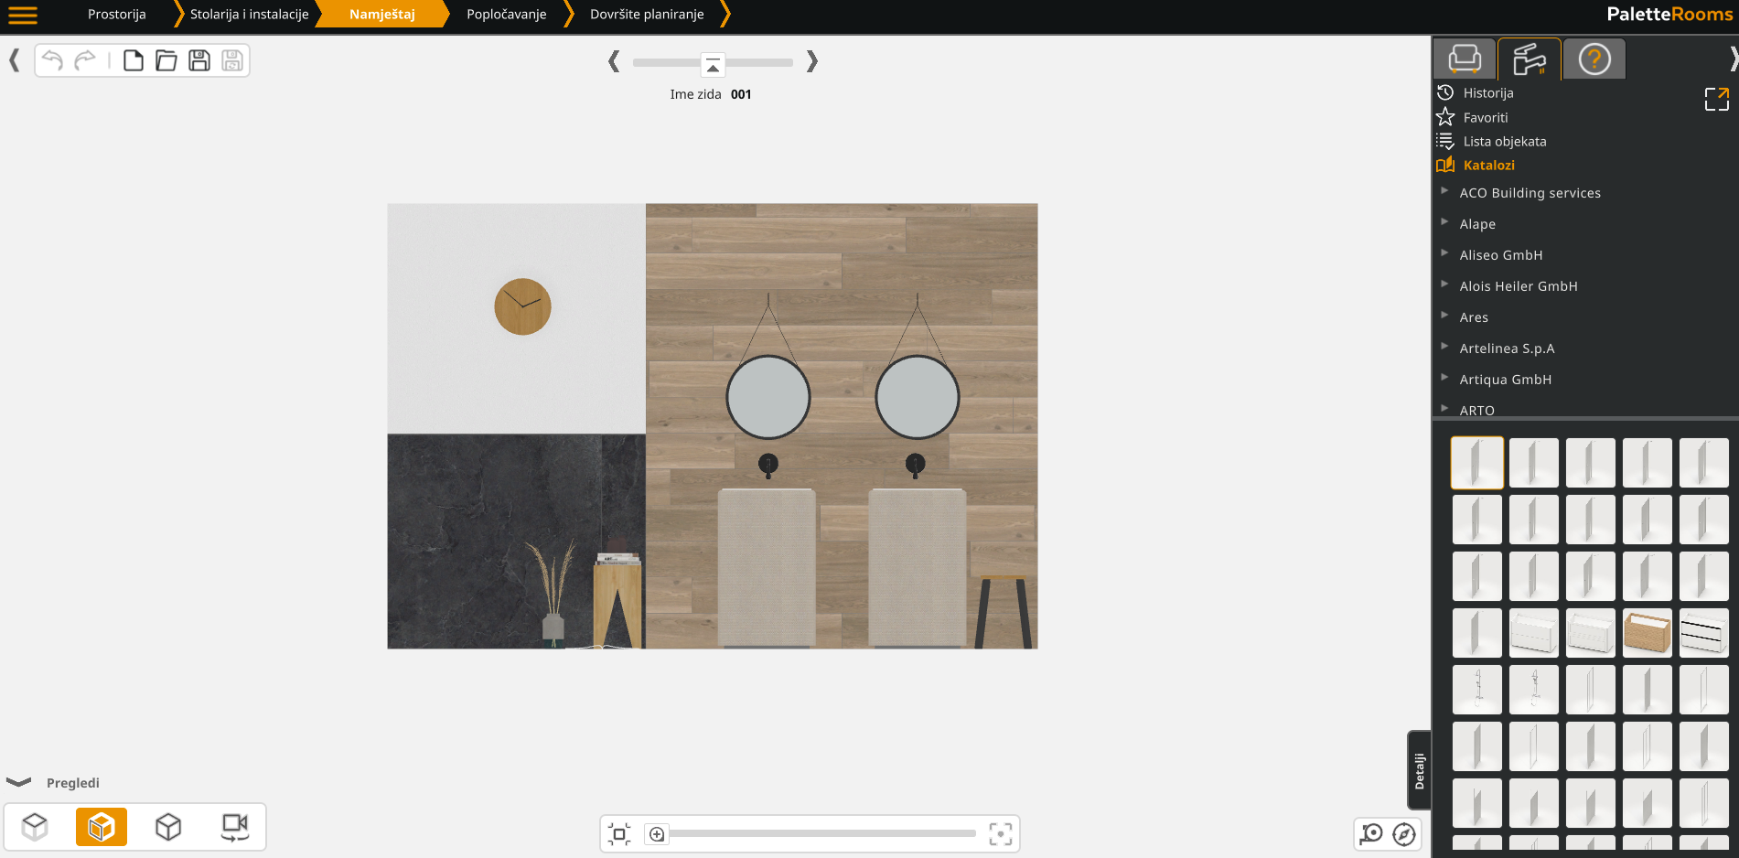Image resolution: width=1739 pixels, height=858 pixels.
Task: Go to the Popločavanje step
Action: 506,15
